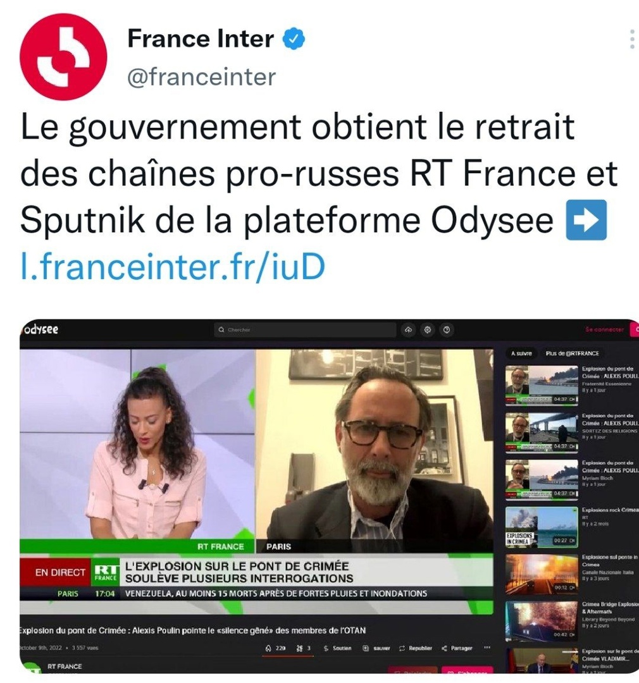This screenshot has width=639, height=683.
Task: Click the Se connecter button
Action: pyautogui.click(x=605, y=329)
